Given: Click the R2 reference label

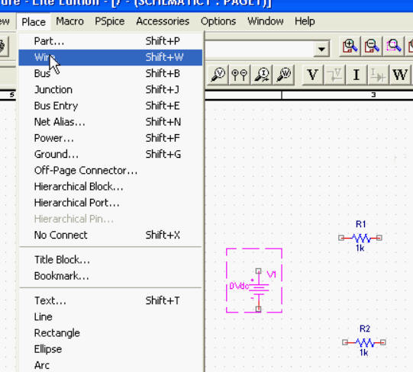Looking at the screenshot, I should (x=365, y=329).
